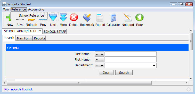195x94 pixels.
Task: Click the red Delete icon
Action: 74,17
